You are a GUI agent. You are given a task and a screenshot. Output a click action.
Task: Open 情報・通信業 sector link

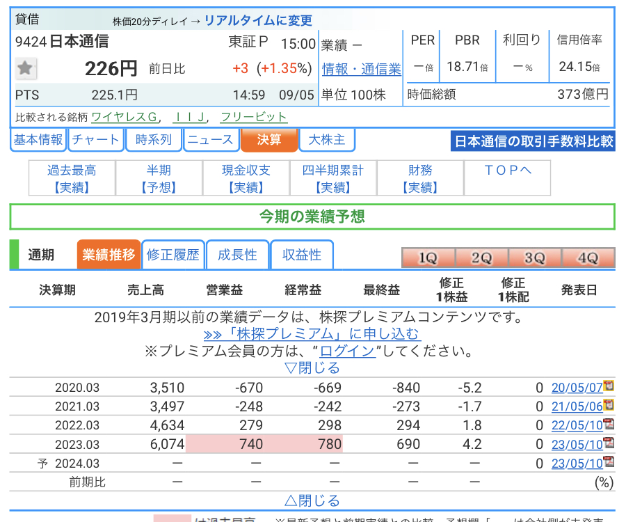coord(361,69)
